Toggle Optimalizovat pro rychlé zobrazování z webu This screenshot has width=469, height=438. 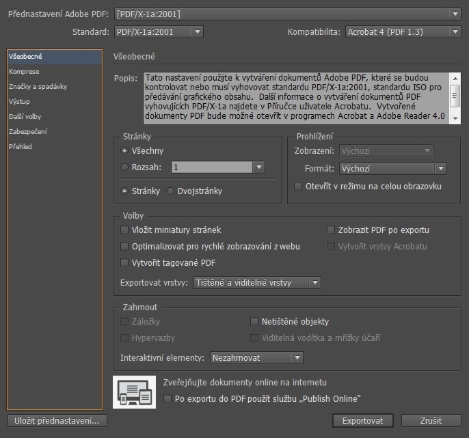(124, 247)
